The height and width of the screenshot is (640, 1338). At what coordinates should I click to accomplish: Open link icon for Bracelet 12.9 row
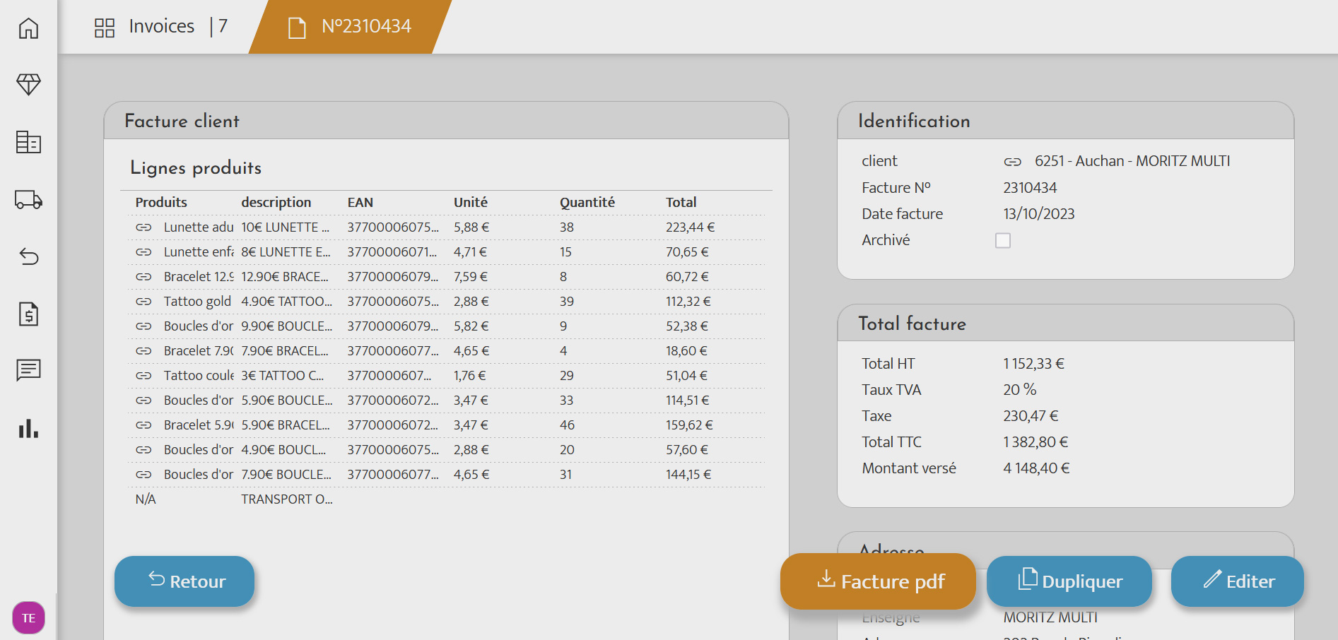coord(143,277)
